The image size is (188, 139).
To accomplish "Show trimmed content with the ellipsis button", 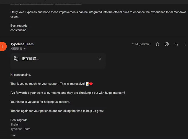I will pyautogui.click(x=13, y=135).
